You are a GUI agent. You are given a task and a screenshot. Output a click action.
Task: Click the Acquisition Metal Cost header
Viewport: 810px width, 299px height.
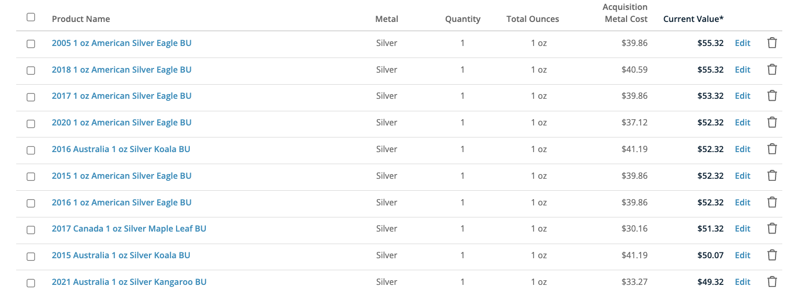(626, 13)
